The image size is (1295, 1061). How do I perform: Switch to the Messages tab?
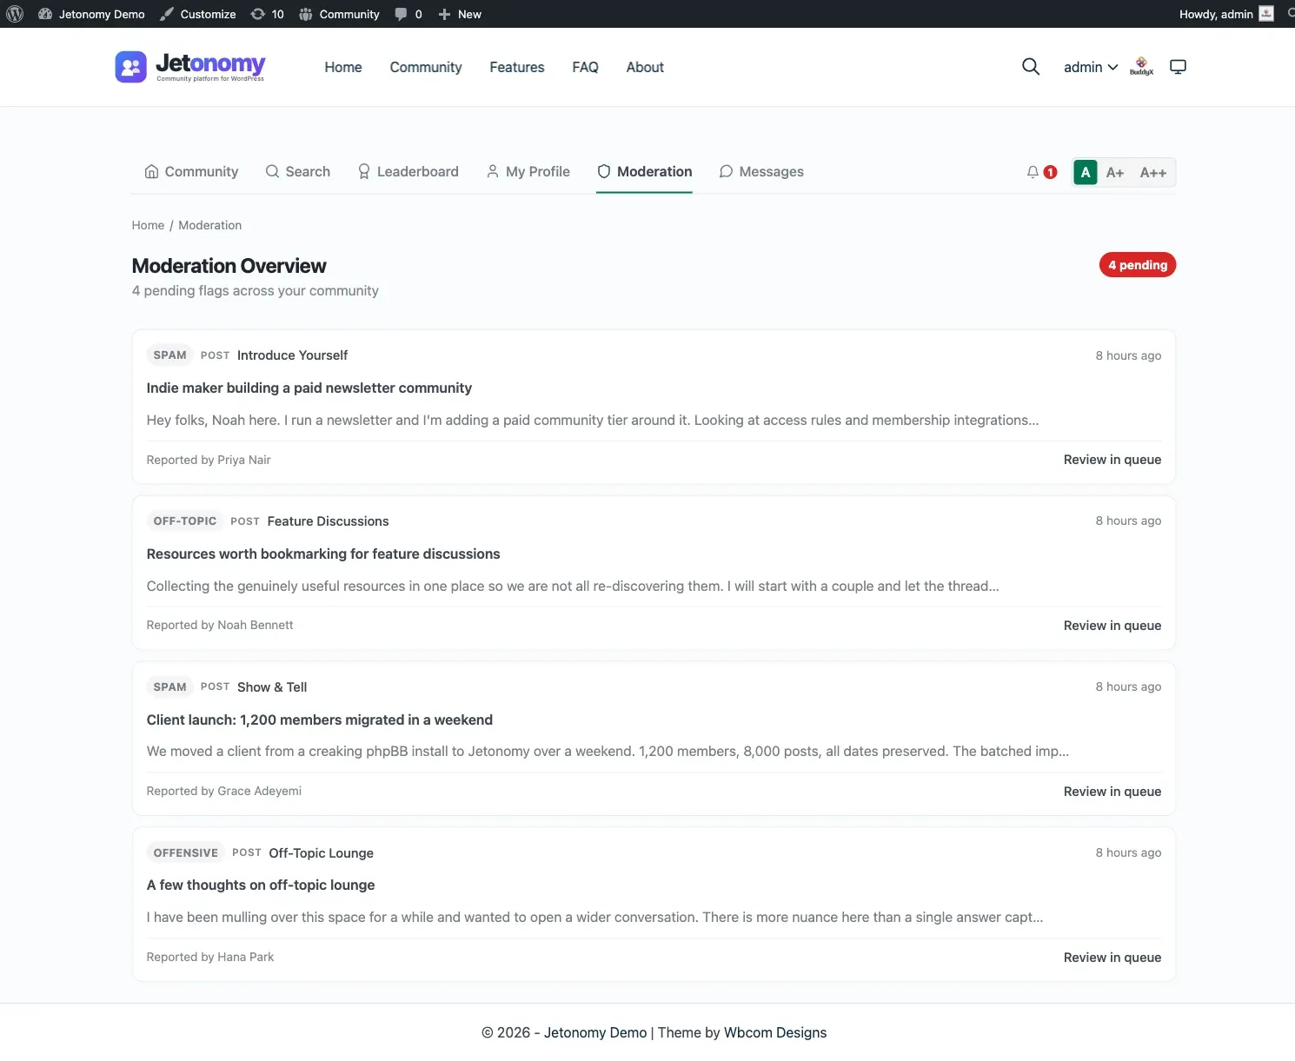pyautogui.click(x=761, y=172)
